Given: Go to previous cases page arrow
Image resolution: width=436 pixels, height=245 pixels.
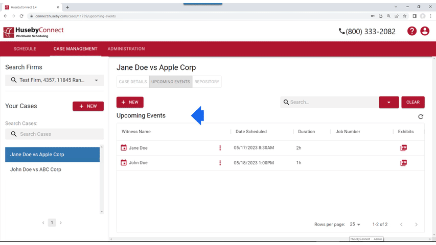Looking at the screenshot, I should (x=43, y=223).
